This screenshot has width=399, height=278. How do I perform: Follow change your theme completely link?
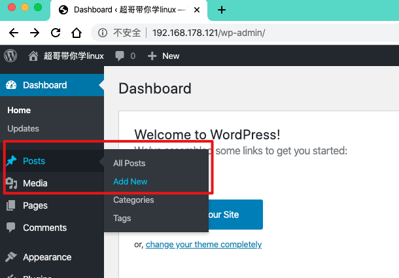[203, 245]
